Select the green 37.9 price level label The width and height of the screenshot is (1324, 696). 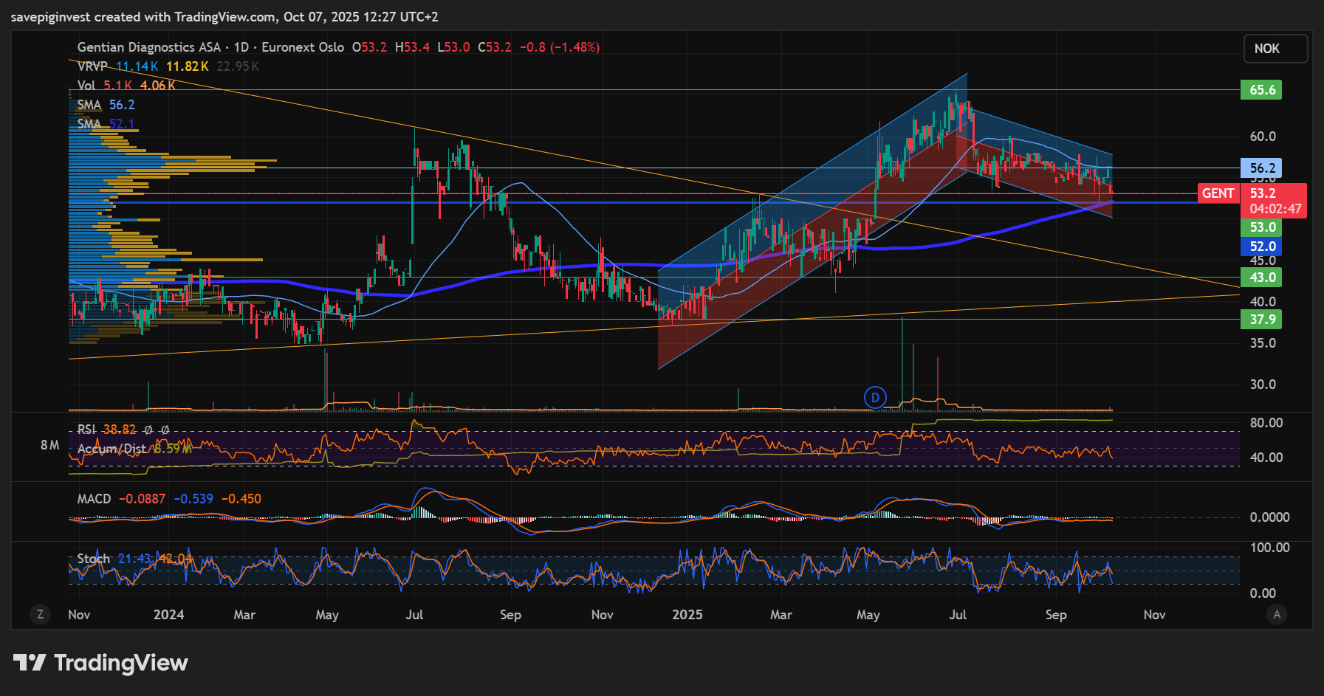pos(1261,320)
